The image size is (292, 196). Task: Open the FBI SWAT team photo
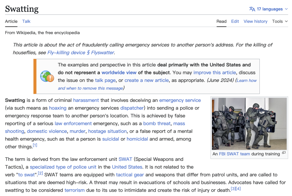pos(249,124)
